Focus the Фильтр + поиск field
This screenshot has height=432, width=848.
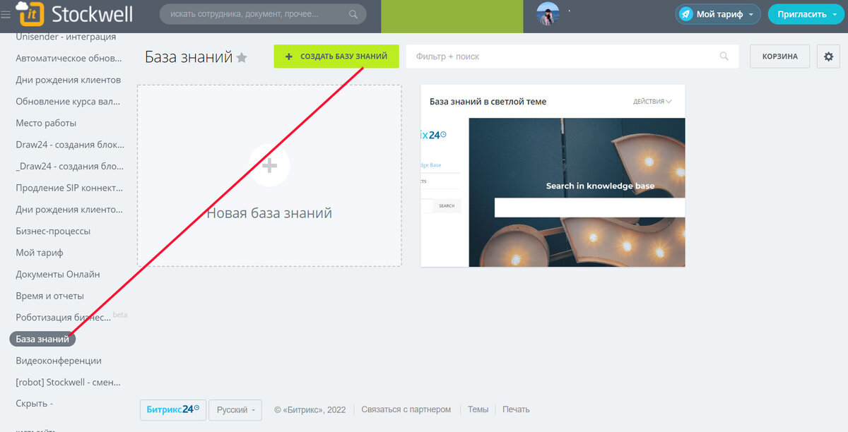pyautogui.click(x=572, y=56)
